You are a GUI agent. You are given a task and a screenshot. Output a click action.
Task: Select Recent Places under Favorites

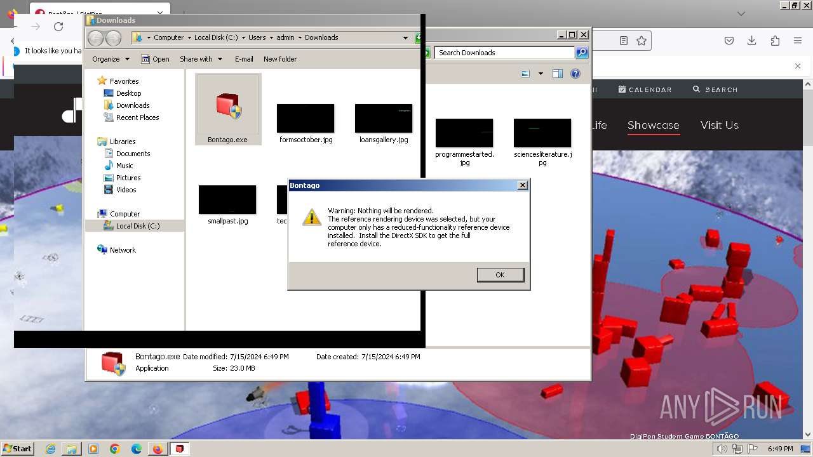137,117
